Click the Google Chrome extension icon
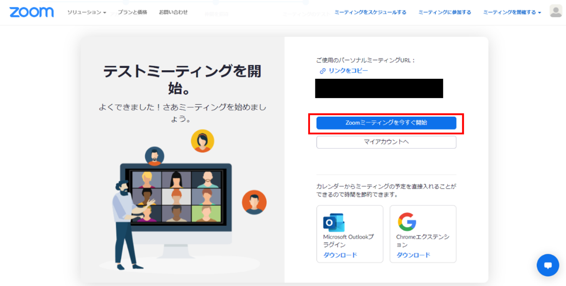 click(x=407, y=222)
